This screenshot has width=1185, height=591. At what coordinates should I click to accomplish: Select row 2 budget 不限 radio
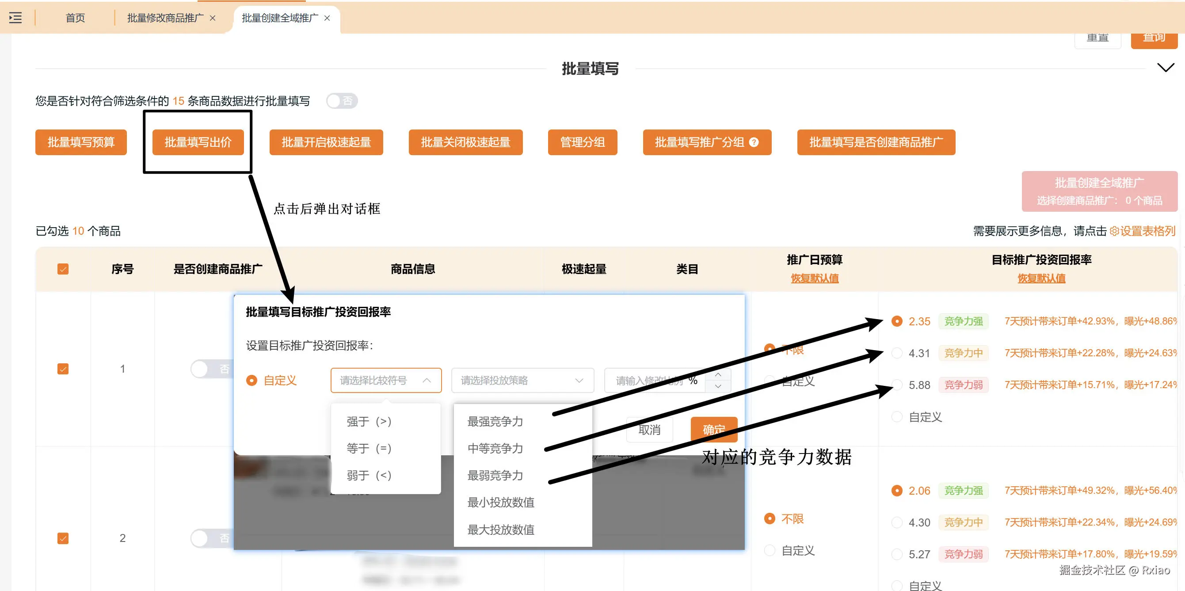point(769,519)
